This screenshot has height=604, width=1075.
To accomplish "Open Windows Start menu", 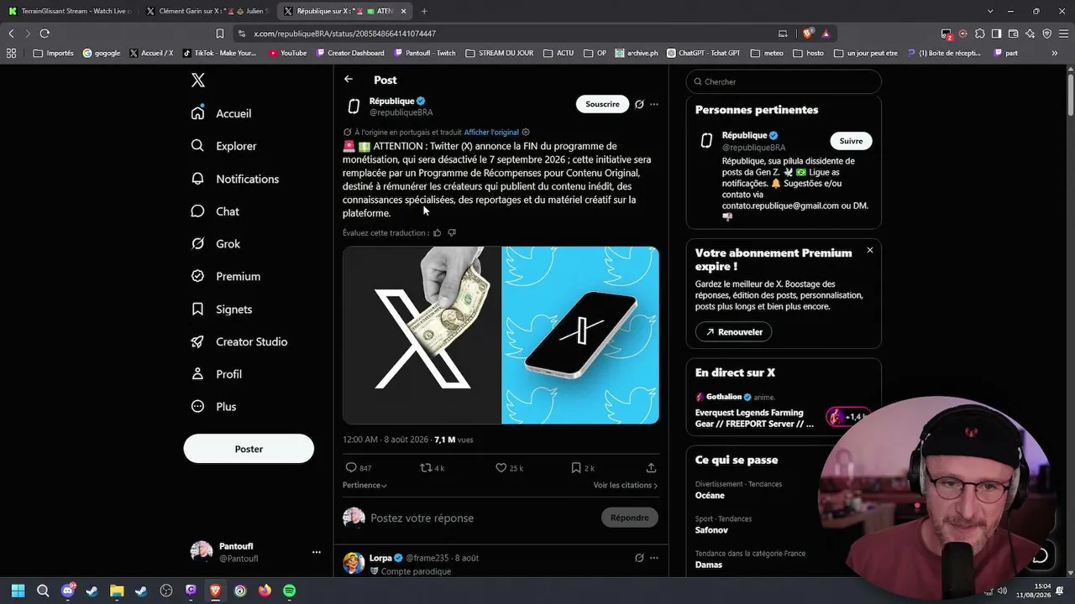I will point(18,591).
